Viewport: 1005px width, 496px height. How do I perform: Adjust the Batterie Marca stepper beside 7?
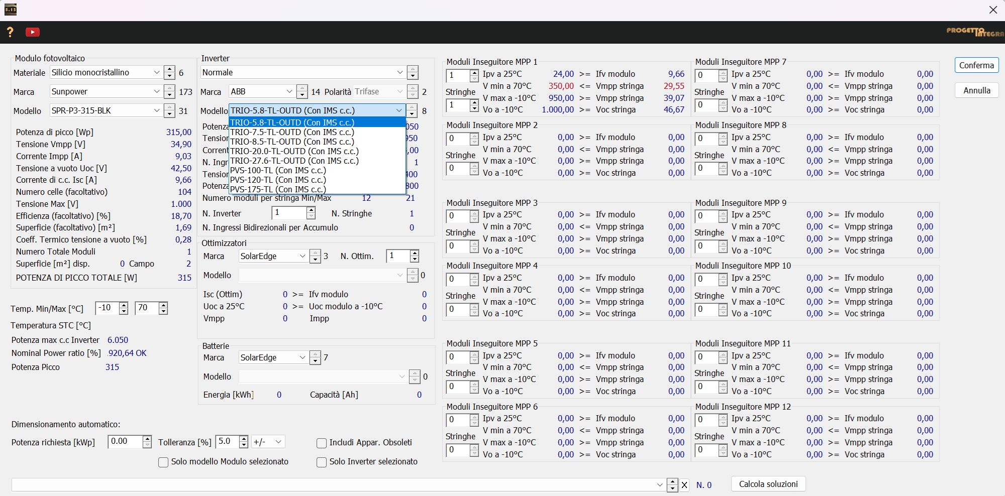click(x=315, y=357)
